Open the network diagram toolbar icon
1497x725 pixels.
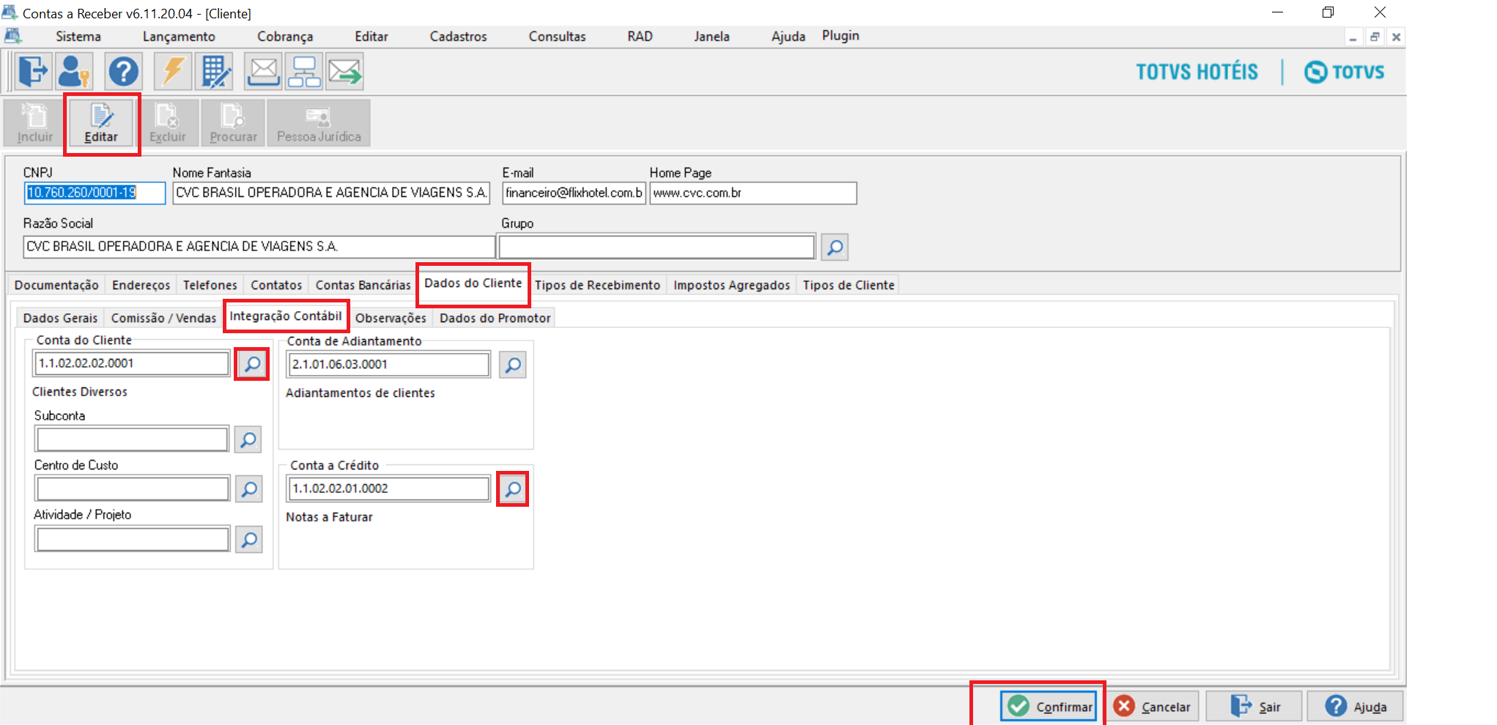click(304, 72)
